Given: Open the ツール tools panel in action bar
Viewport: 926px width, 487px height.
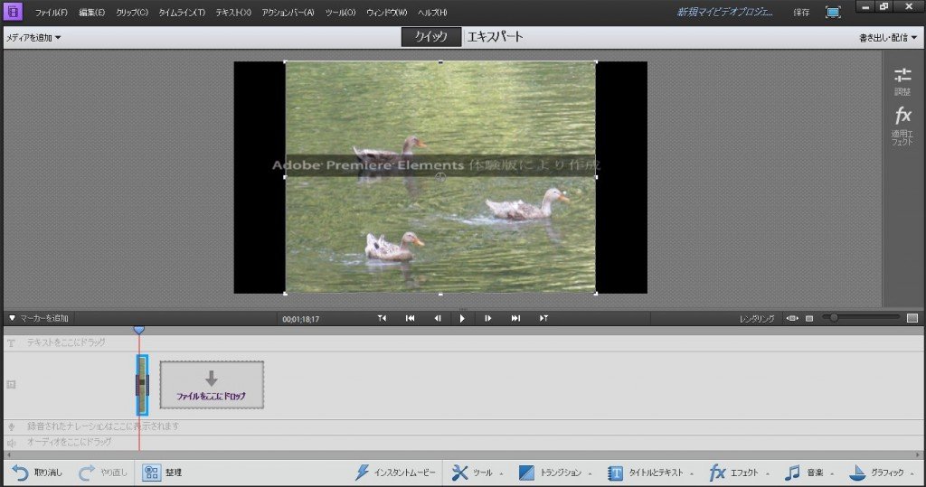Looking at the screenshot, I should point(477,473).
